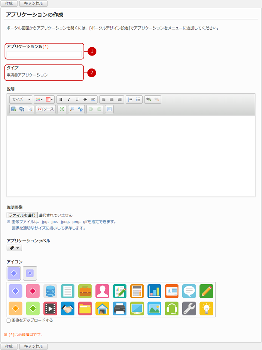Select the wrench application icon

(189, 308)
